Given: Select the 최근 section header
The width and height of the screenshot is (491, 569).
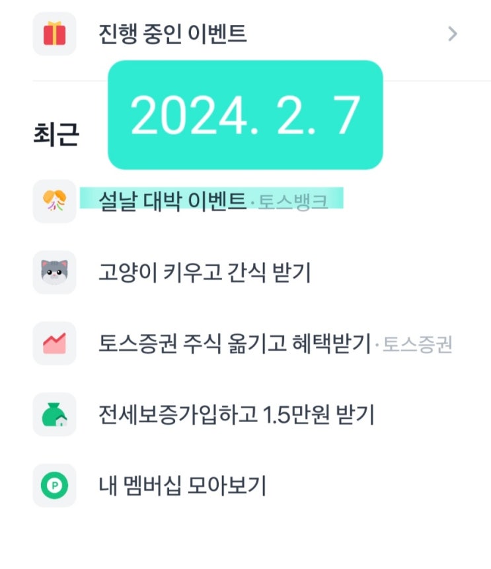Looking at the screenshot, I should (56, 134).
